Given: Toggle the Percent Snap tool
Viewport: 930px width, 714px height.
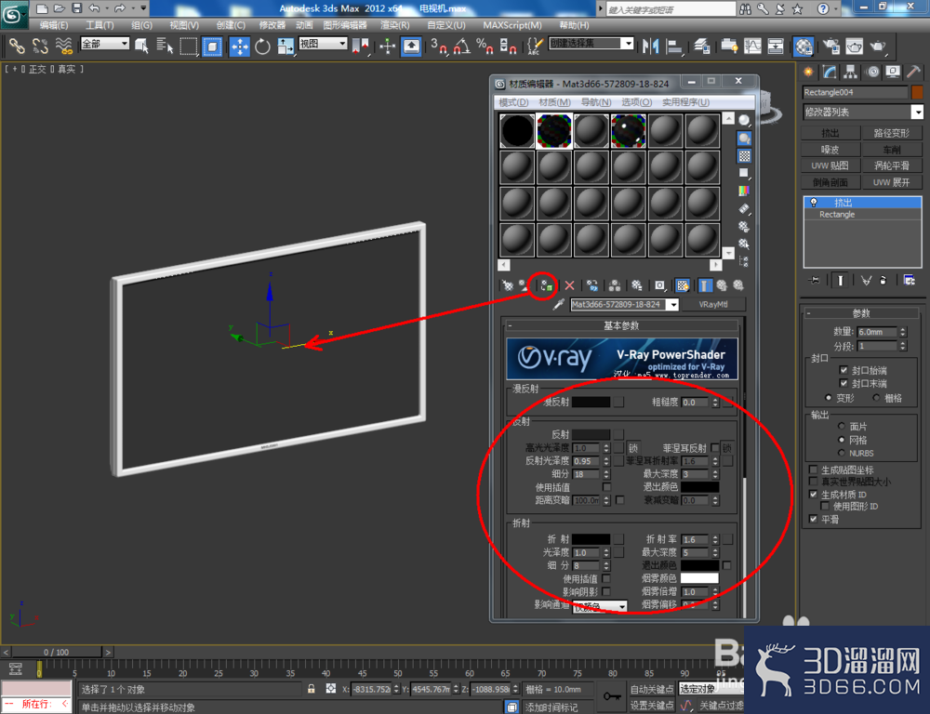Looking at the screenshot, I should click(485, 46).
